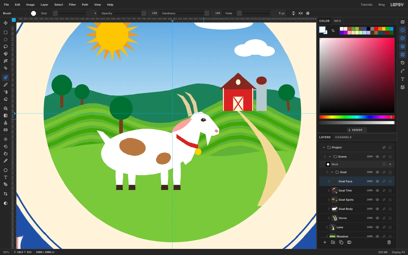408x255 pixels.
Task: Switch to the Info tab
Action: click(x=337, y=21)
